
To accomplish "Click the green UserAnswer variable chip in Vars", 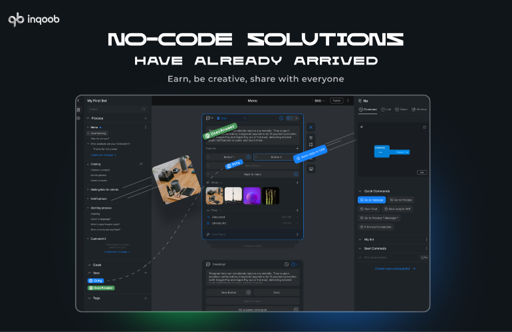I will [101, 288].
